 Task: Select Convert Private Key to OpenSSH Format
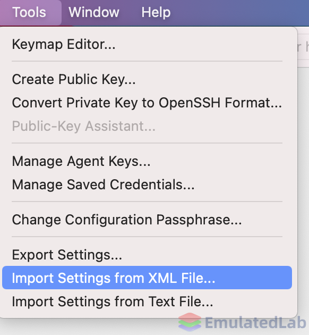click(147, 103)
